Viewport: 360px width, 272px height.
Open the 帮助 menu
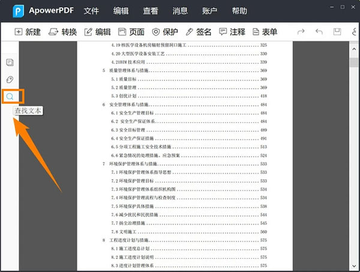239,11
